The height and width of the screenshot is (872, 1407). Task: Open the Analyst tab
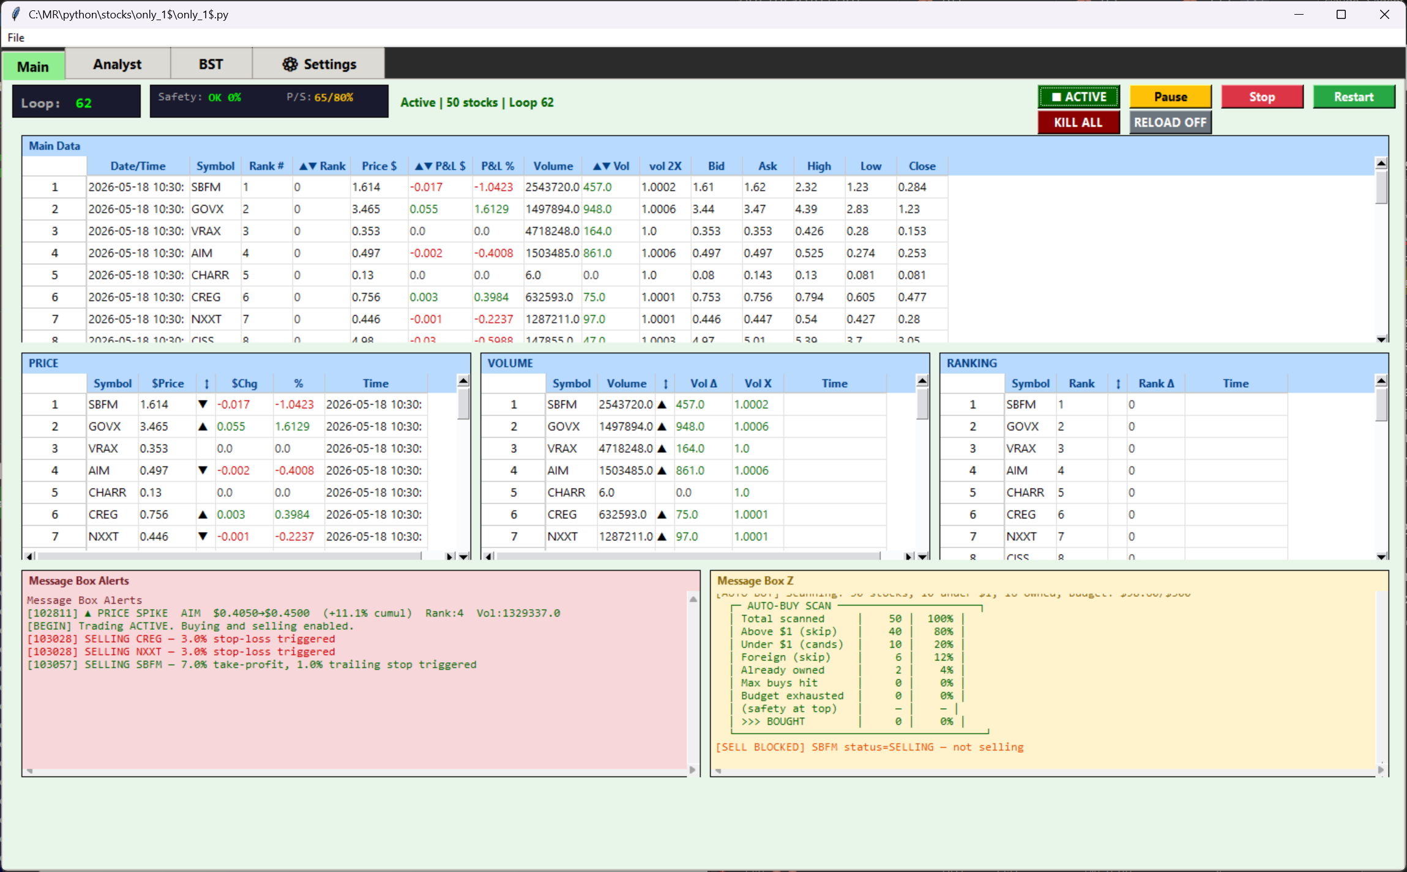point(118,64)
